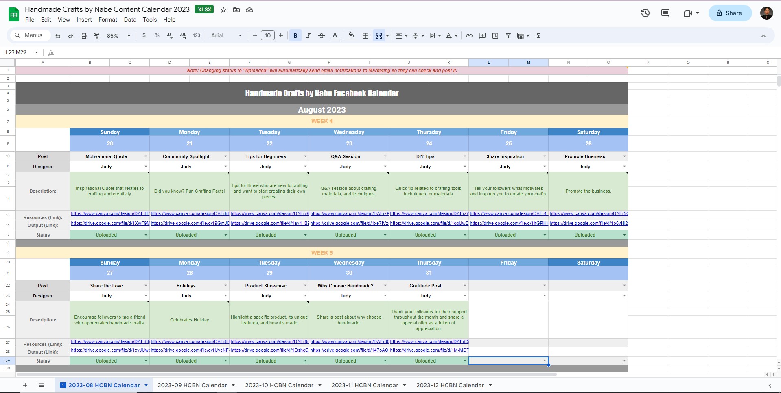Image resolution: width=781 pixels, height=393 pixels.
Task: Switch to 2023-09 HCBN Calendar tab
Action: [192, 385]
